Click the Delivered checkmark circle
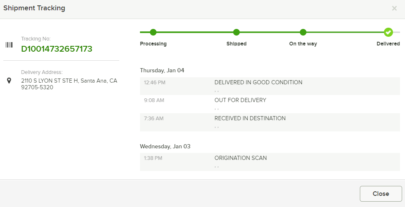 click(x=388, y=32)
